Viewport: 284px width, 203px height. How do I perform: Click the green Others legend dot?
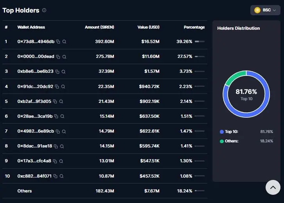point(222,141)
